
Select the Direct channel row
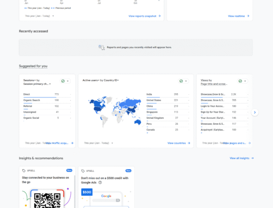(47, 94)
